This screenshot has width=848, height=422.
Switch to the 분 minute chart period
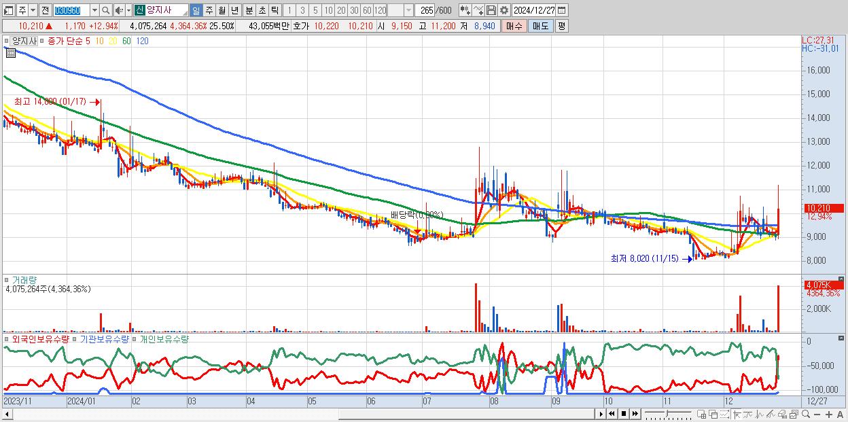pos(249,10)
